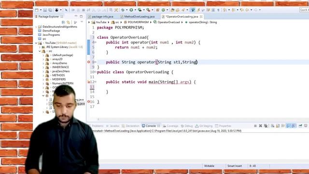Expand the DataStructureAndAlgorithms project

click(36, 27)
